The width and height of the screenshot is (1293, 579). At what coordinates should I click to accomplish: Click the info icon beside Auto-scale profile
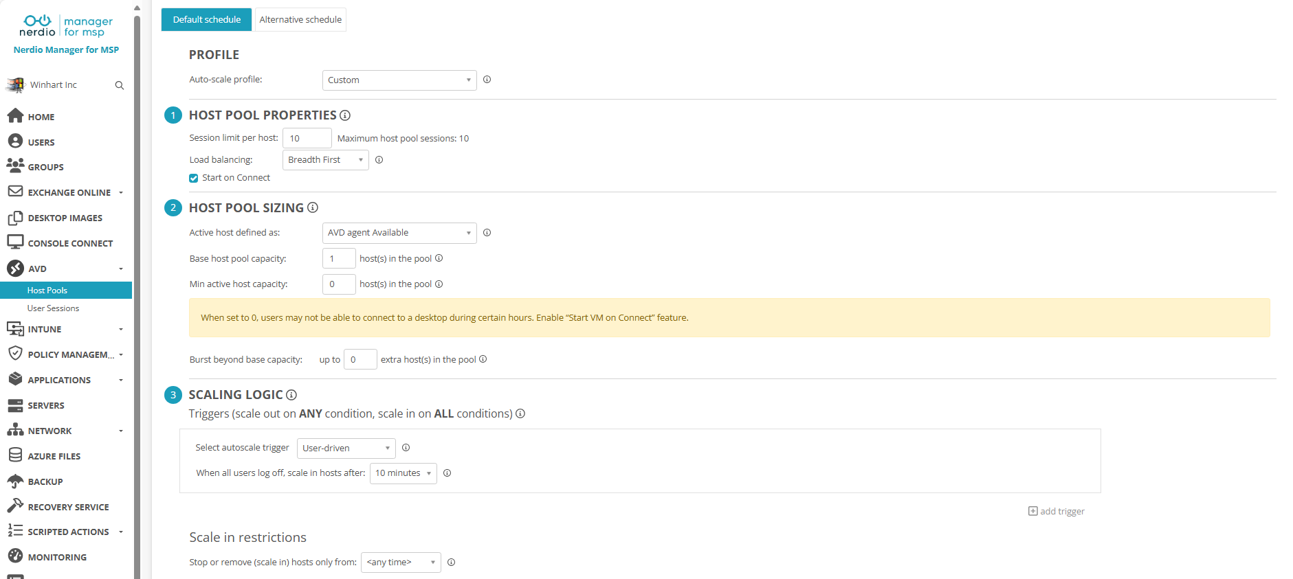click(487, 80)
